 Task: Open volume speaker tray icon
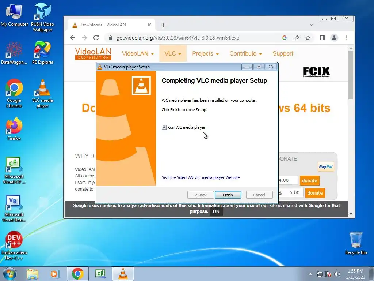pos(337,274)
